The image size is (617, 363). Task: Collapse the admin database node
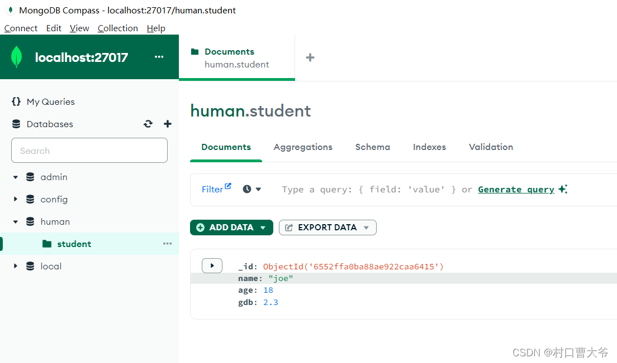tap(15, 177)
